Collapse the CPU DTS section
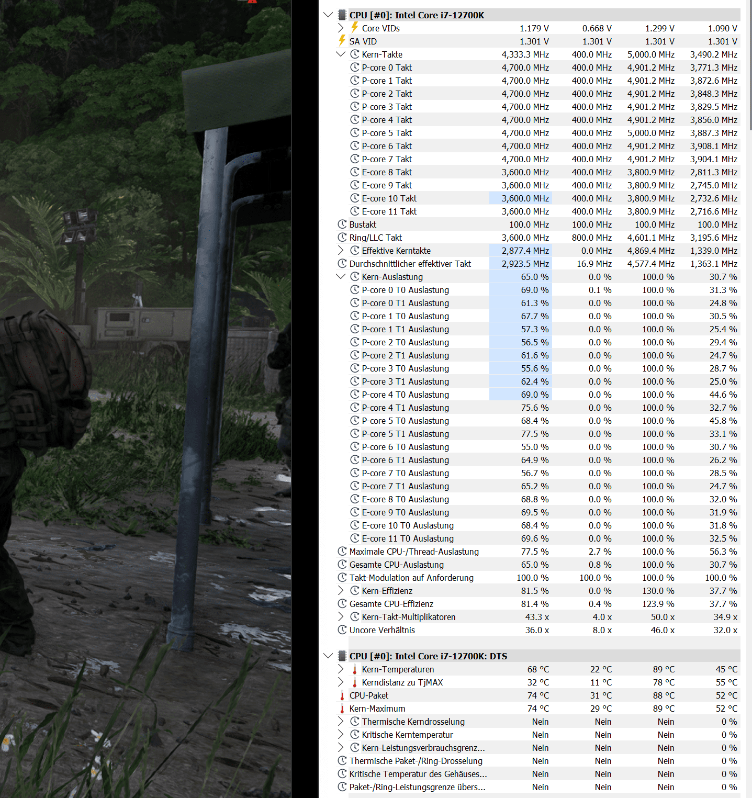752x798 pixels. [x=328, y=656]
